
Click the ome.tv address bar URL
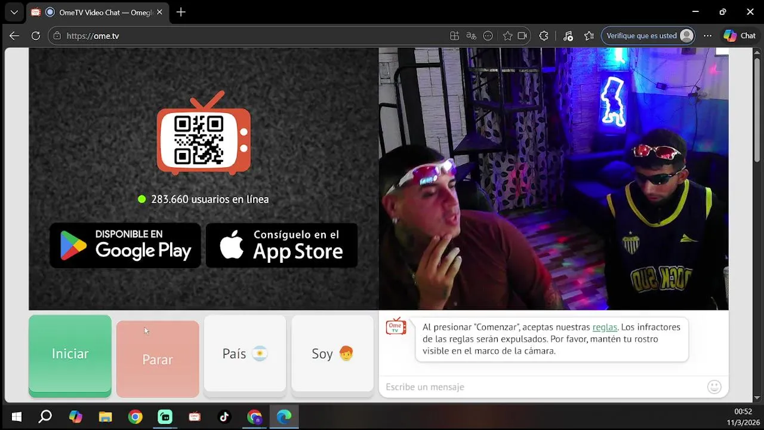[x=93, y=36]
